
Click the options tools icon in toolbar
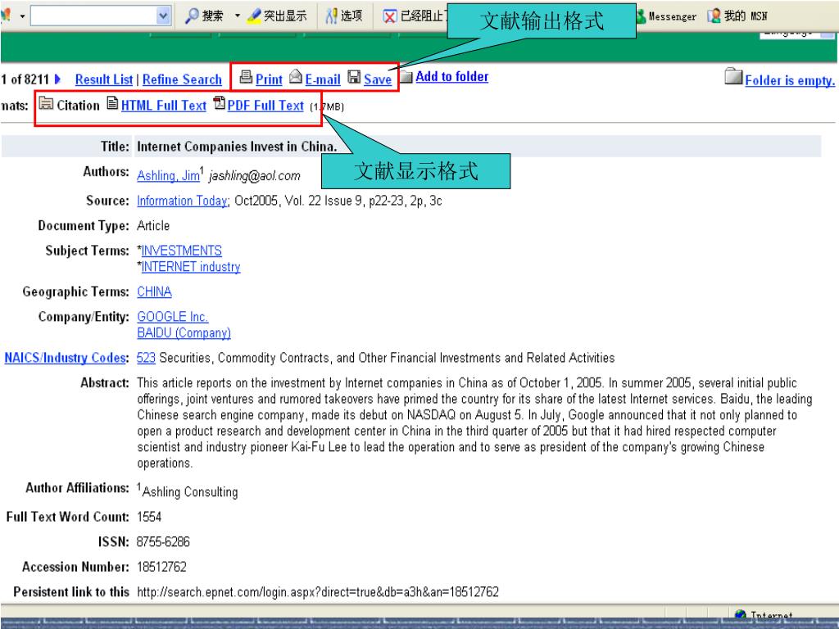[x=332, y=16]
